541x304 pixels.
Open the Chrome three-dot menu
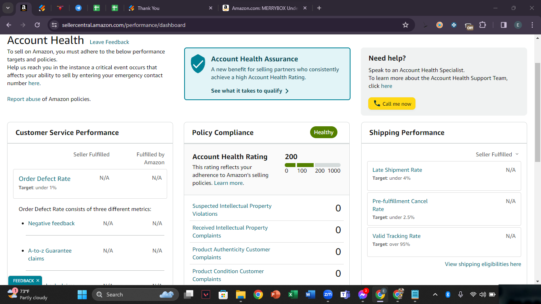(x=532, y=25)
